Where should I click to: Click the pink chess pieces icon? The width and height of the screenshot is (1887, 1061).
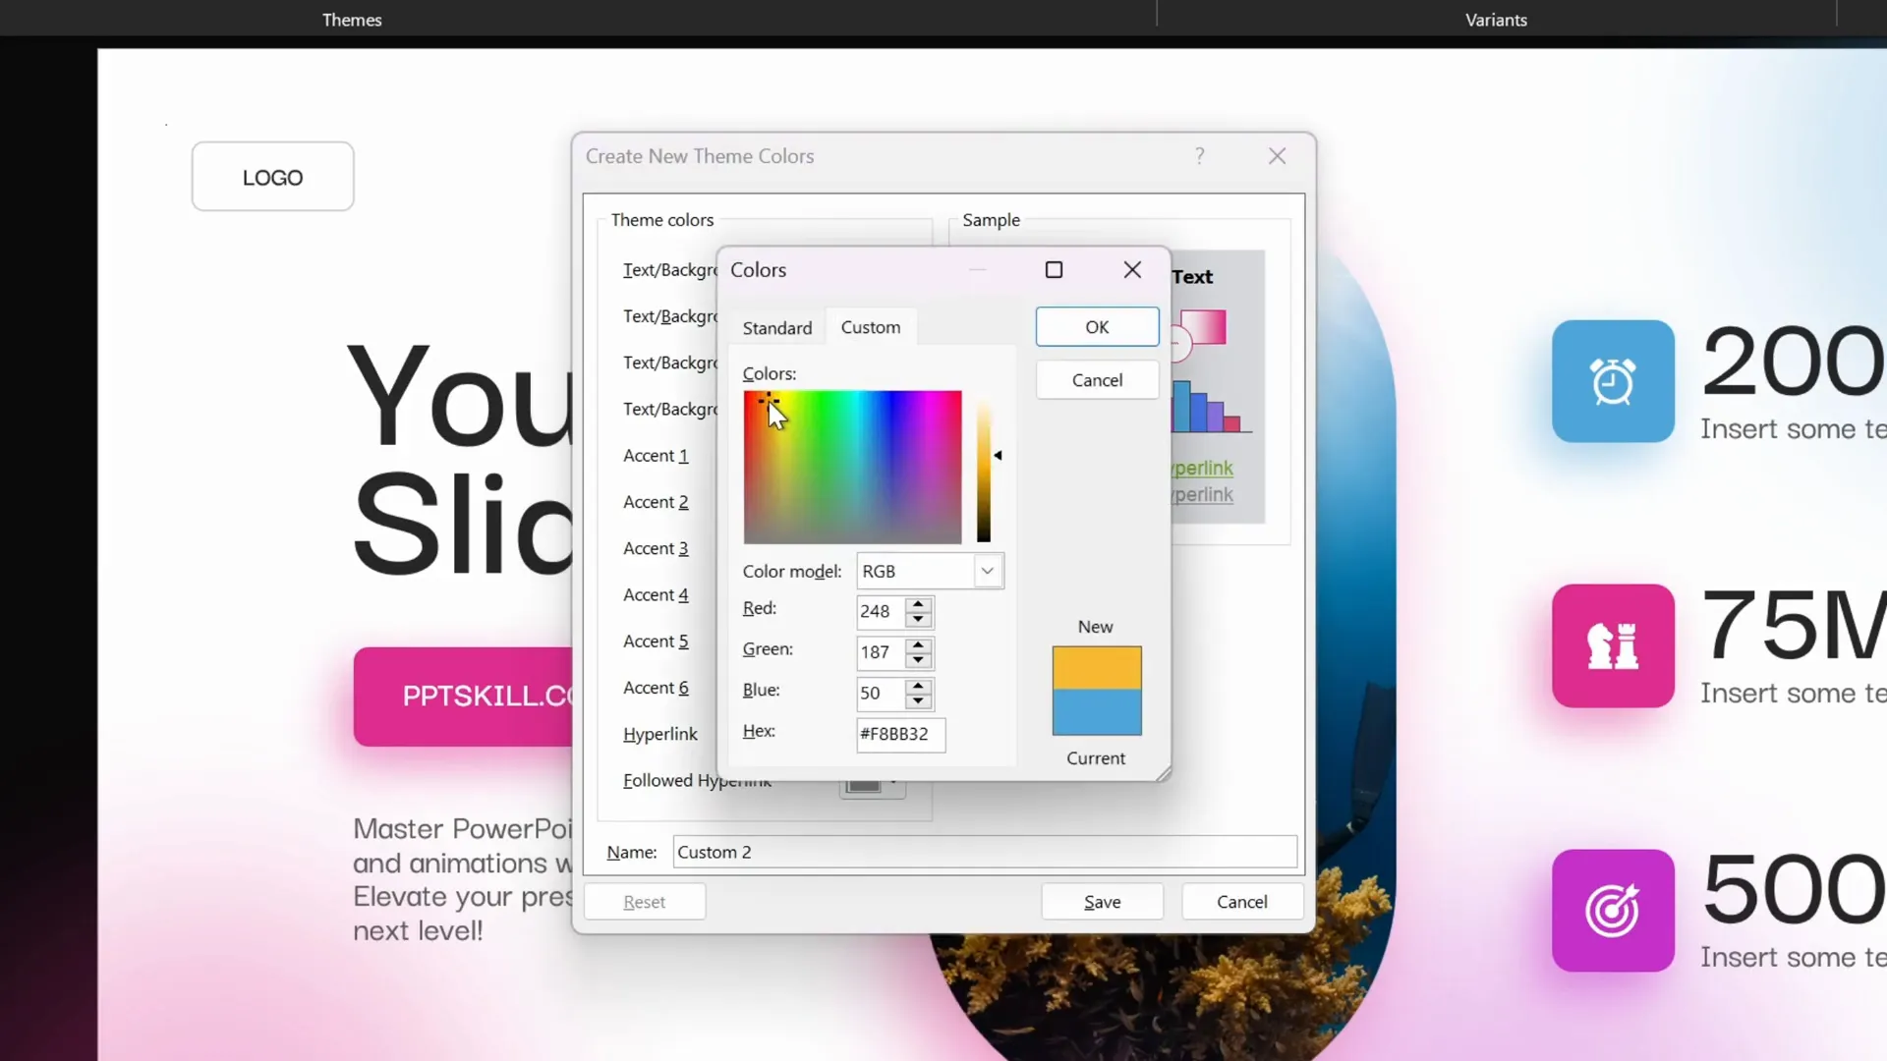(1613, 645)
